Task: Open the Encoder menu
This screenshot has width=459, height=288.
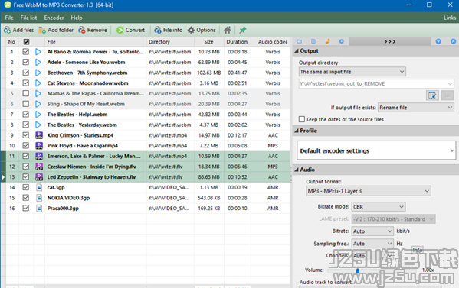Action: point(54,18)
